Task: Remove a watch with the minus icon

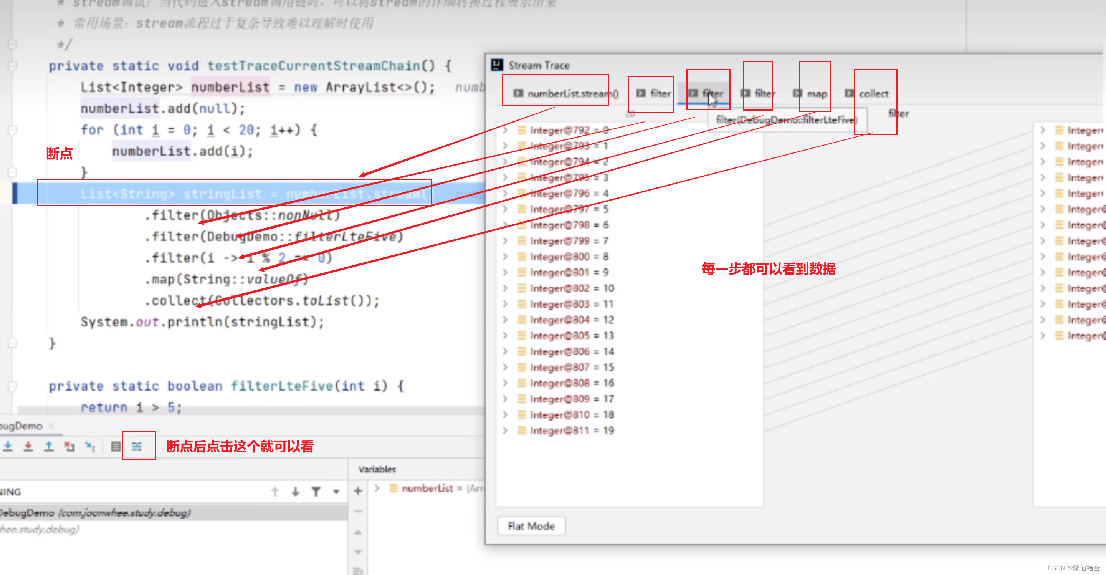Action: pos(358,512)
